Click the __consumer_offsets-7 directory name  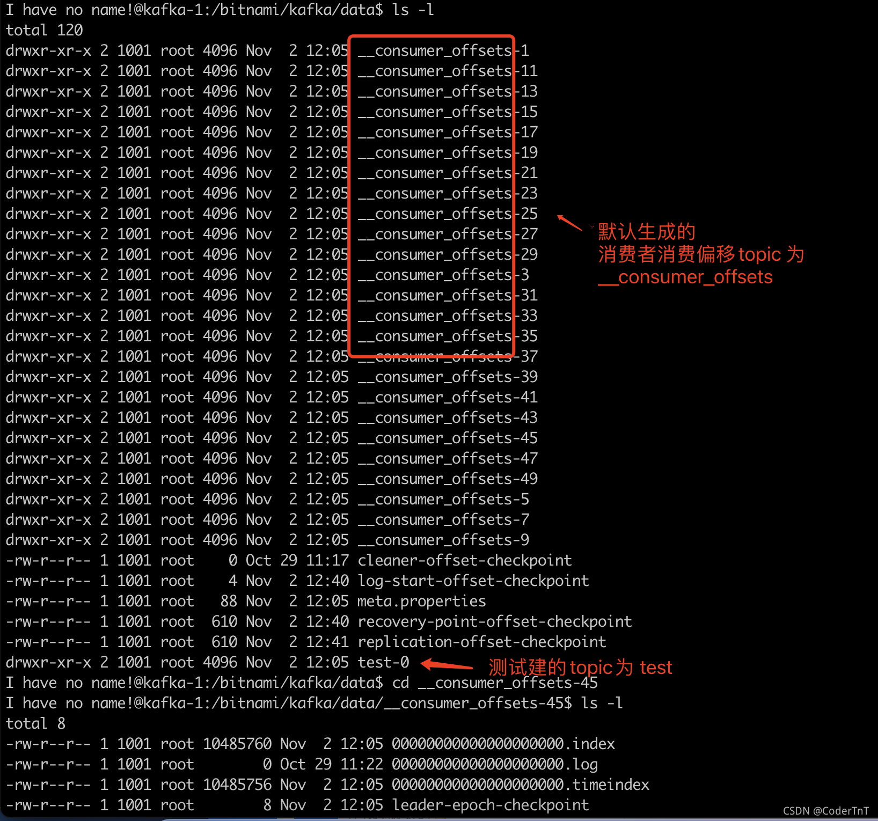(x=443, y=519)
